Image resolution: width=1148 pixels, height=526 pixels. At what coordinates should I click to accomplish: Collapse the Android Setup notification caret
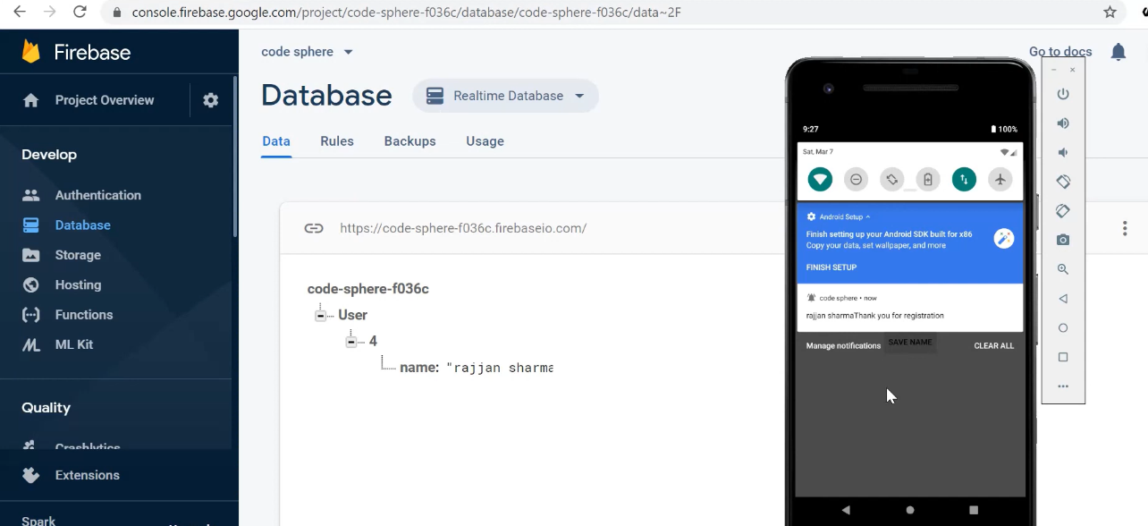(867, 217)
